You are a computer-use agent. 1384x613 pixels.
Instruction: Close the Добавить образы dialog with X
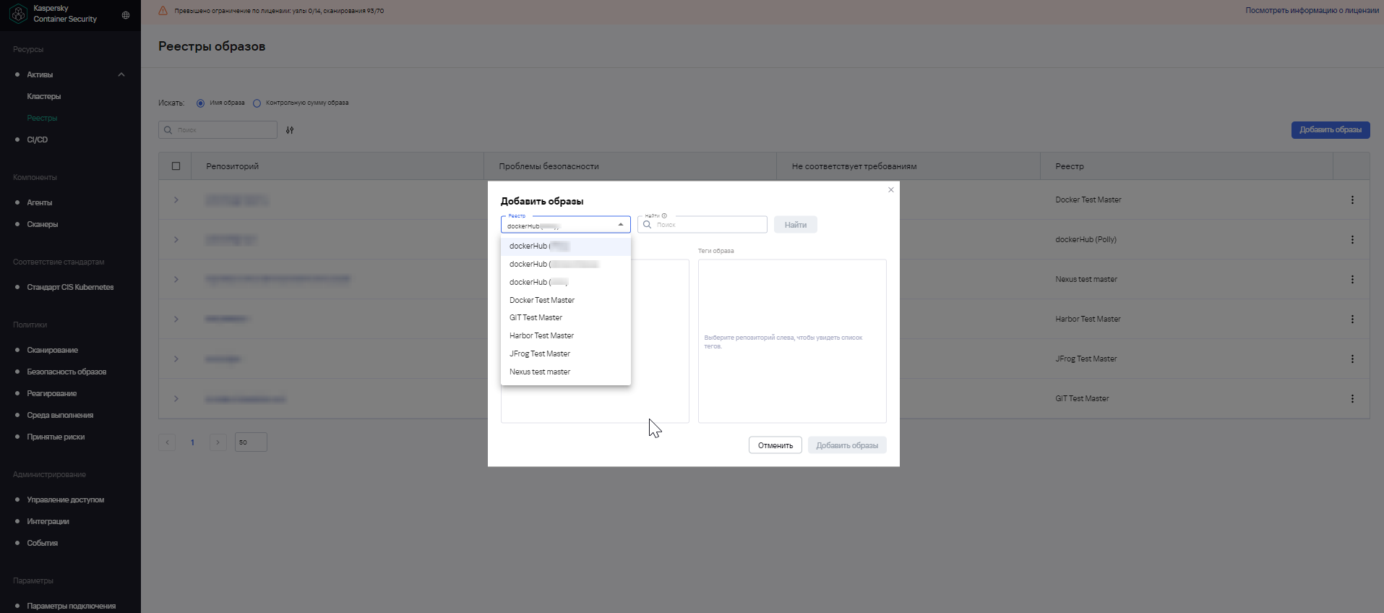(x=891, y=189)
